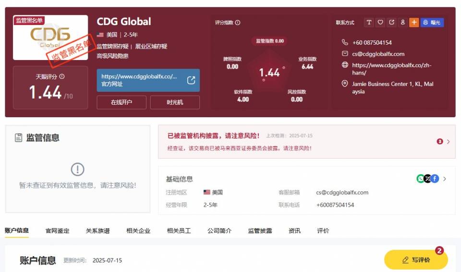Click the CDG Global logo thumbnail
Screen dimensions: 461x272
pos(50,37)
